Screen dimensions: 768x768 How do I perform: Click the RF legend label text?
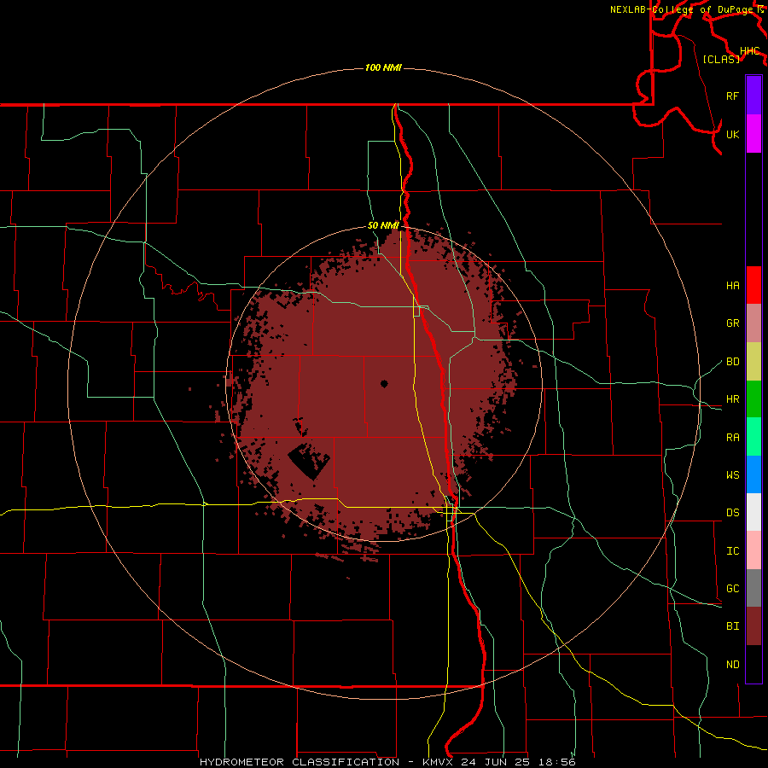click(x=733, y=96)
